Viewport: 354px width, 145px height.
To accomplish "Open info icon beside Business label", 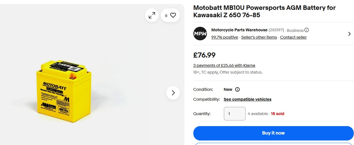I will pos(307,30).
